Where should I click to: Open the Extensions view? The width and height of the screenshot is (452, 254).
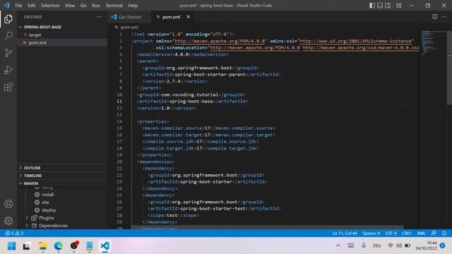tap(8, 87)
